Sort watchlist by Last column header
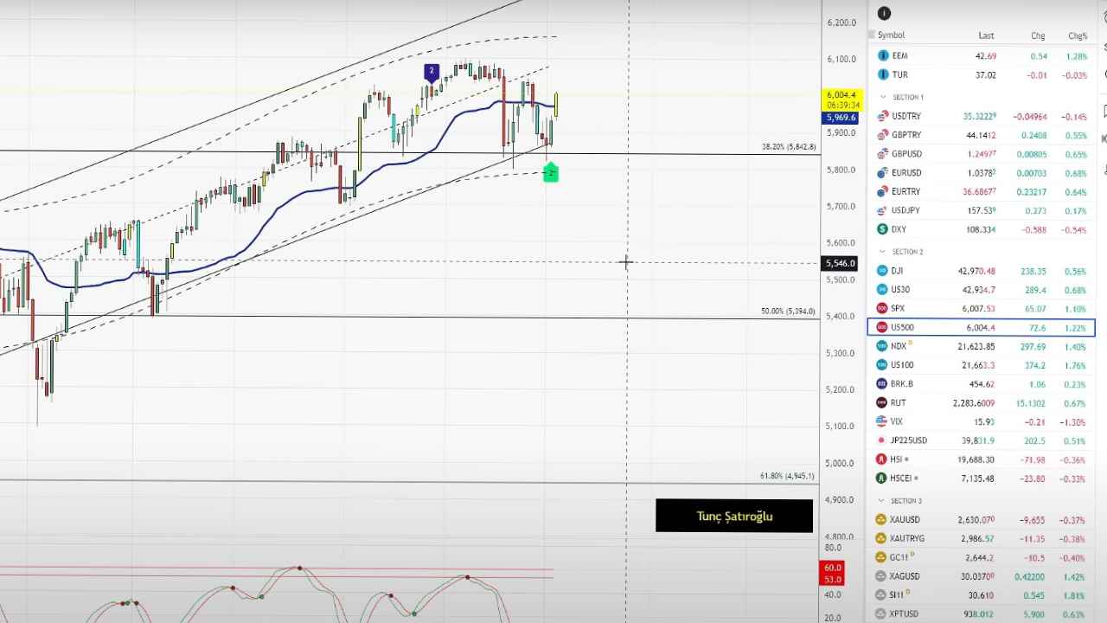 point(986,35)
